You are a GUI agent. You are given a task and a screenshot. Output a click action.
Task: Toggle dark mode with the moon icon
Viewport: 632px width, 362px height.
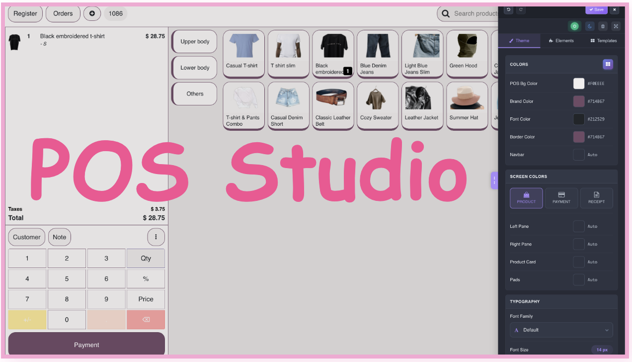(589, 26)
